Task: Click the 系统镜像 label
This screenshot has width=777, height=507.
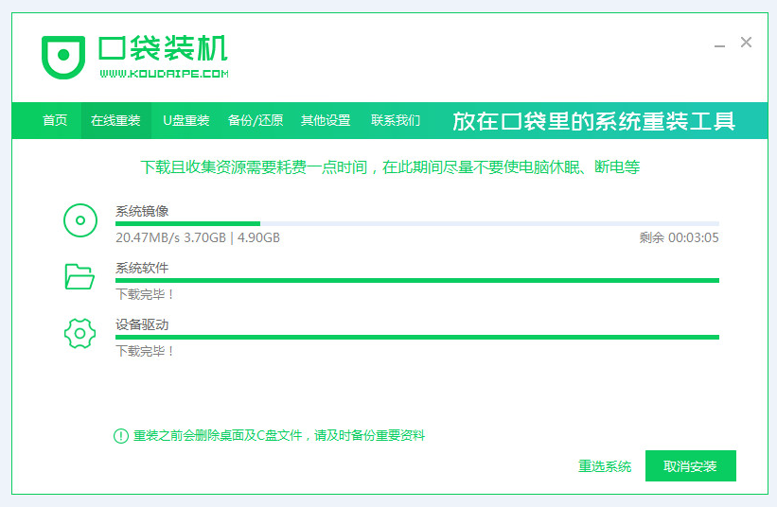Action: click(x=142, y=211)
